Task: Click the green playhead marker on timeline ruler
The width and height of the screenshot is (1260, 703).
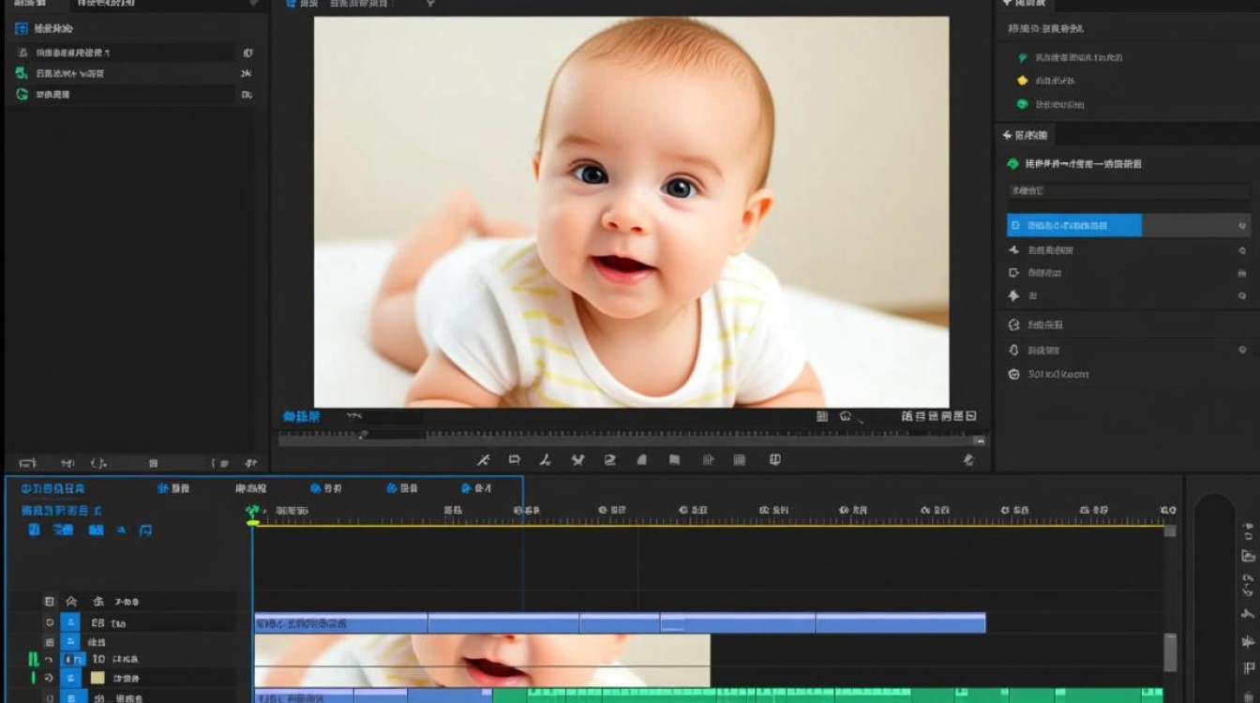Action: [252, 513]
